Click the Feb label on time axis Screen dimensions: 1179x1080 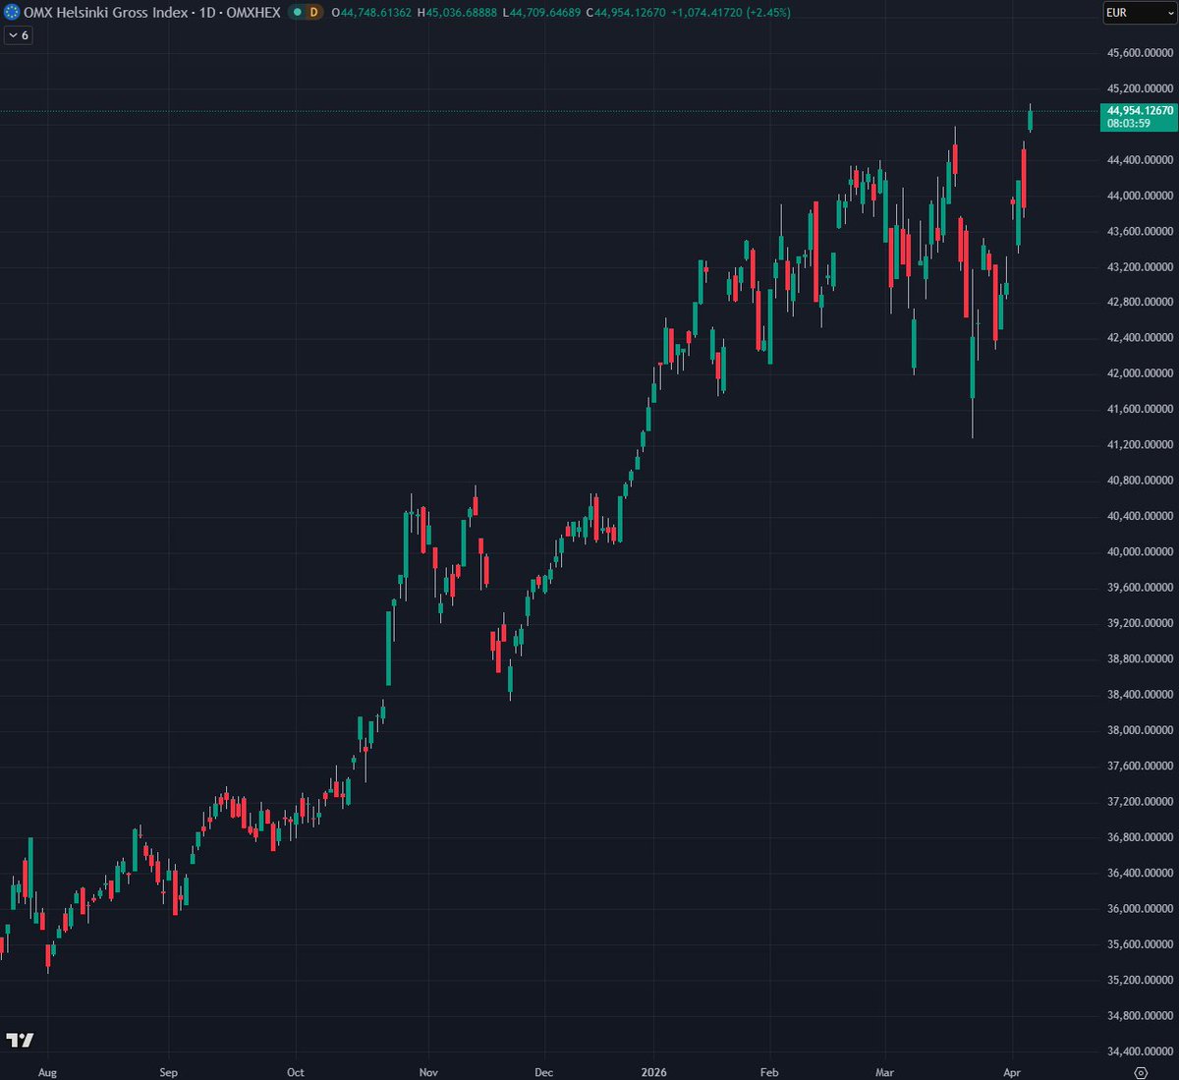click(769, 1072)
